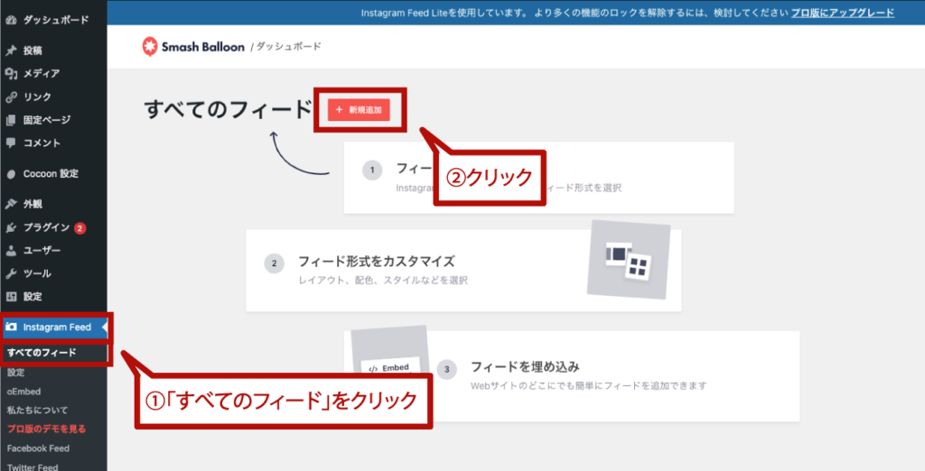This screenshot has height=471, width=925.
Task: Click the リンク chain icon
Action: pos(11,97)
